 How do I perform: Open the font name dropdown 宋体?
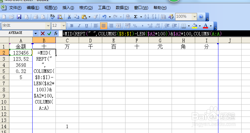click(48, 26)
